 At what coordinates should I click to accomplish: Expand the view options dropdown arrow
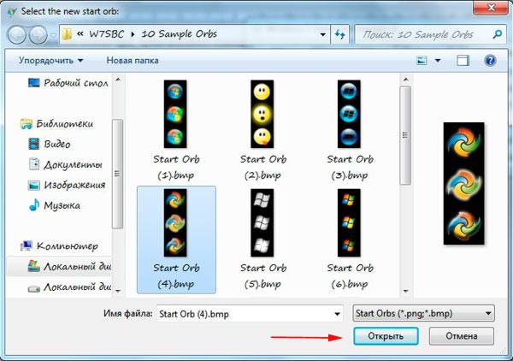[438, 62]
